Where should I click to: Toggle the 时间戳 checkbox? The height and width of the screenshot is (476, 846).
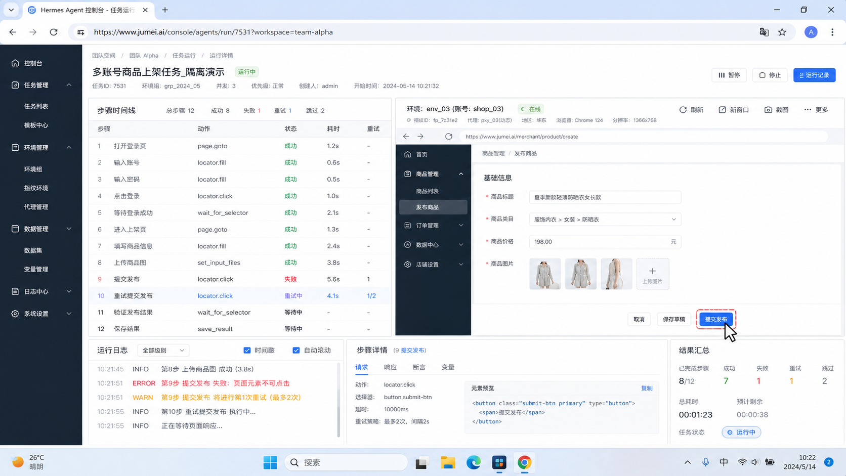pyautogui.click(x=247, y=350)
